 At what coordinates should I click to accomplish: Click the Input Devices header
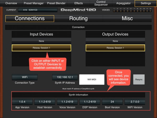pyautogui.click(x=41, y=34)
